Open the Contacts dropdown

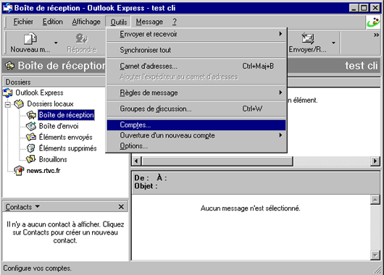click(22, 207)
